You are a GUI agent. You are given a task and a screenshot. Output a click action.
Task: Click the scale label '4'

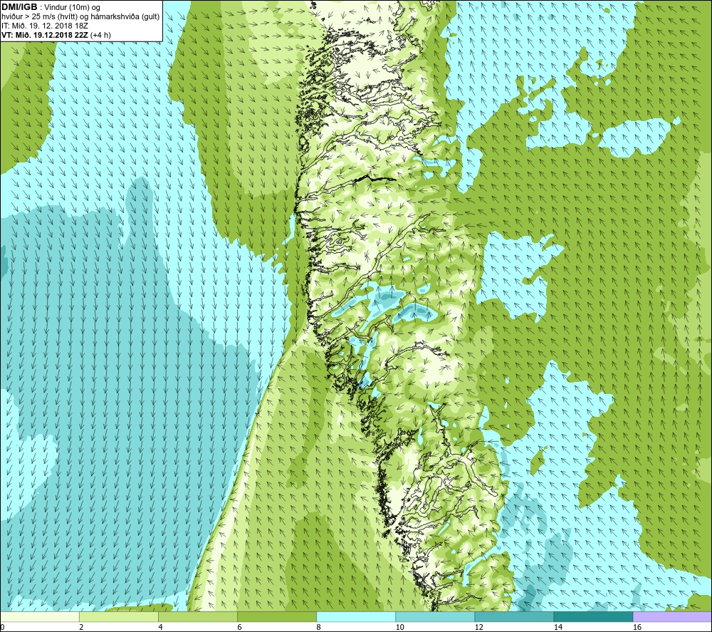(x=160, y=627)
